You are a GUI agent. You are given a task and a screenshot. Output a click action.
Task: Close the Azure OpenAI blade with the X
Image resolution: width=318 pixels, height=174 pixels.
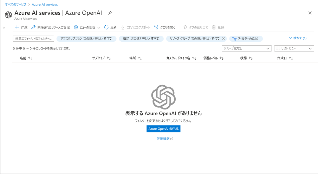coord(310,13)
